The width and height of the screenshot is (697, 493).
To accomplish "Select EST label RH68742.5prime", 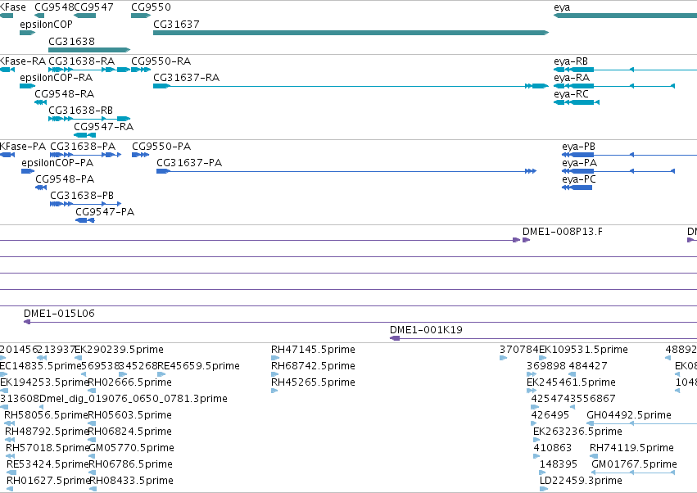I will (x=313, y=365).
